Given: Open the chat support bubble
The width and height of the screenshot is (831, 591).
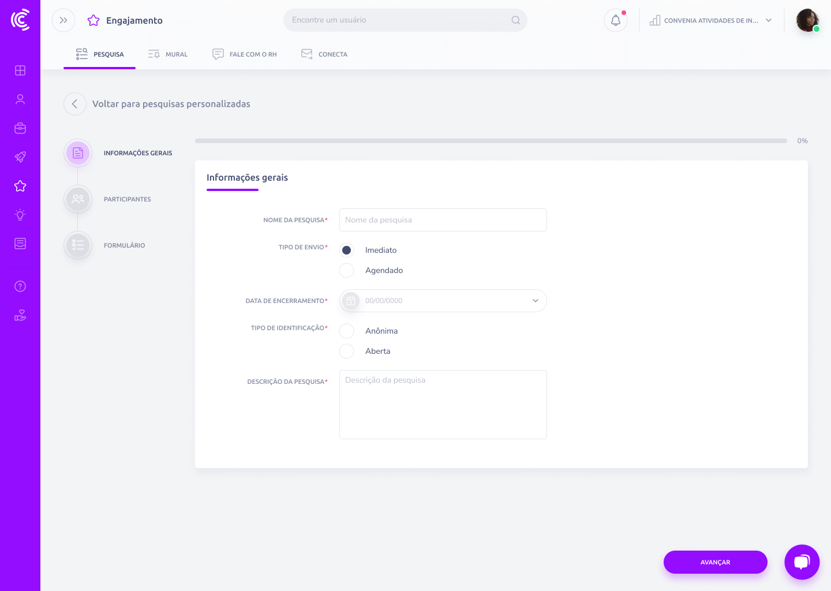Looking at the screenshot, I should tap(802, 562).
